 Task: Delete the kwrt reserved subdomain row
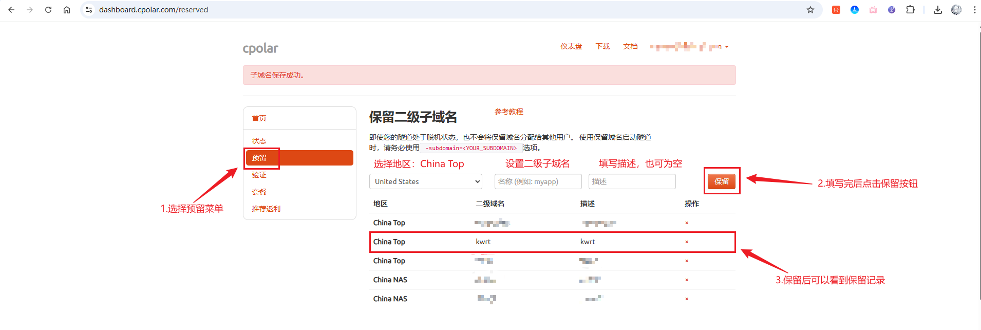coord(687,242)
